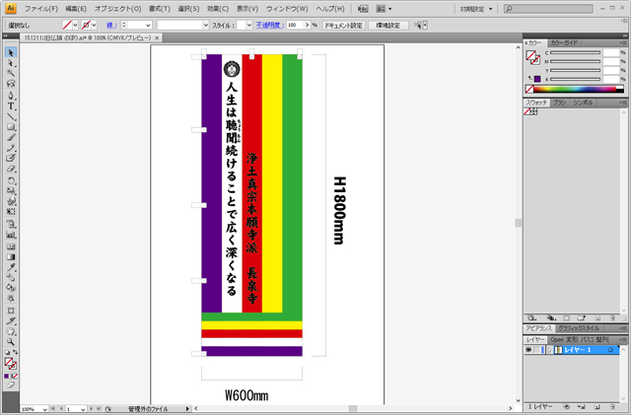Click 不透明度 opacity link
Screen dimensions: 631x415
269,25
